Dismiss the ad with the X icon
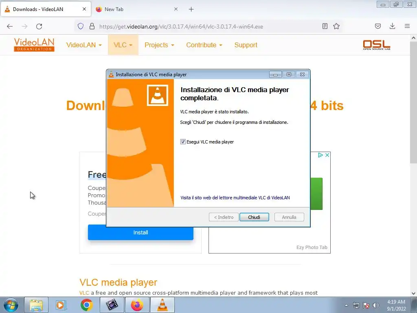The height and width of the screenshot is (313, 417). tap(327, 155)
